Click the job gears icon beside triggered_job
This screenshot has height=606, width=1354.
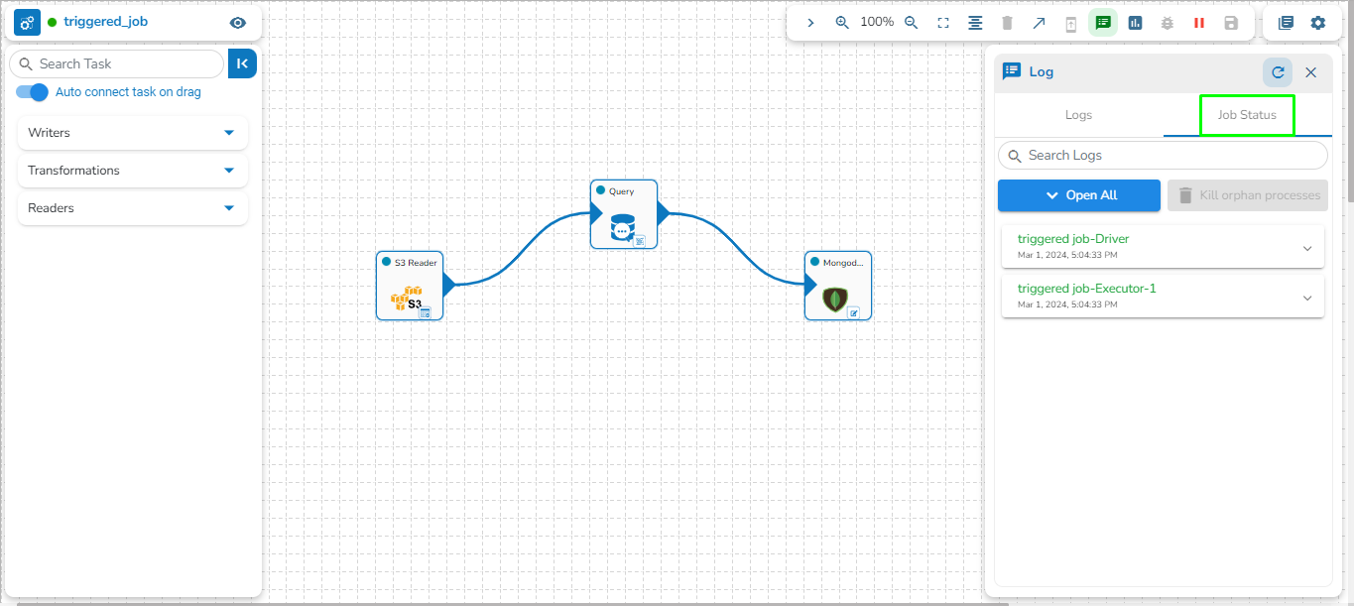coord(28,22)
